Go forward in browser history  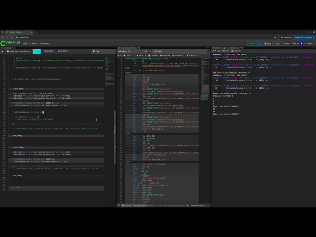[7, 38]
